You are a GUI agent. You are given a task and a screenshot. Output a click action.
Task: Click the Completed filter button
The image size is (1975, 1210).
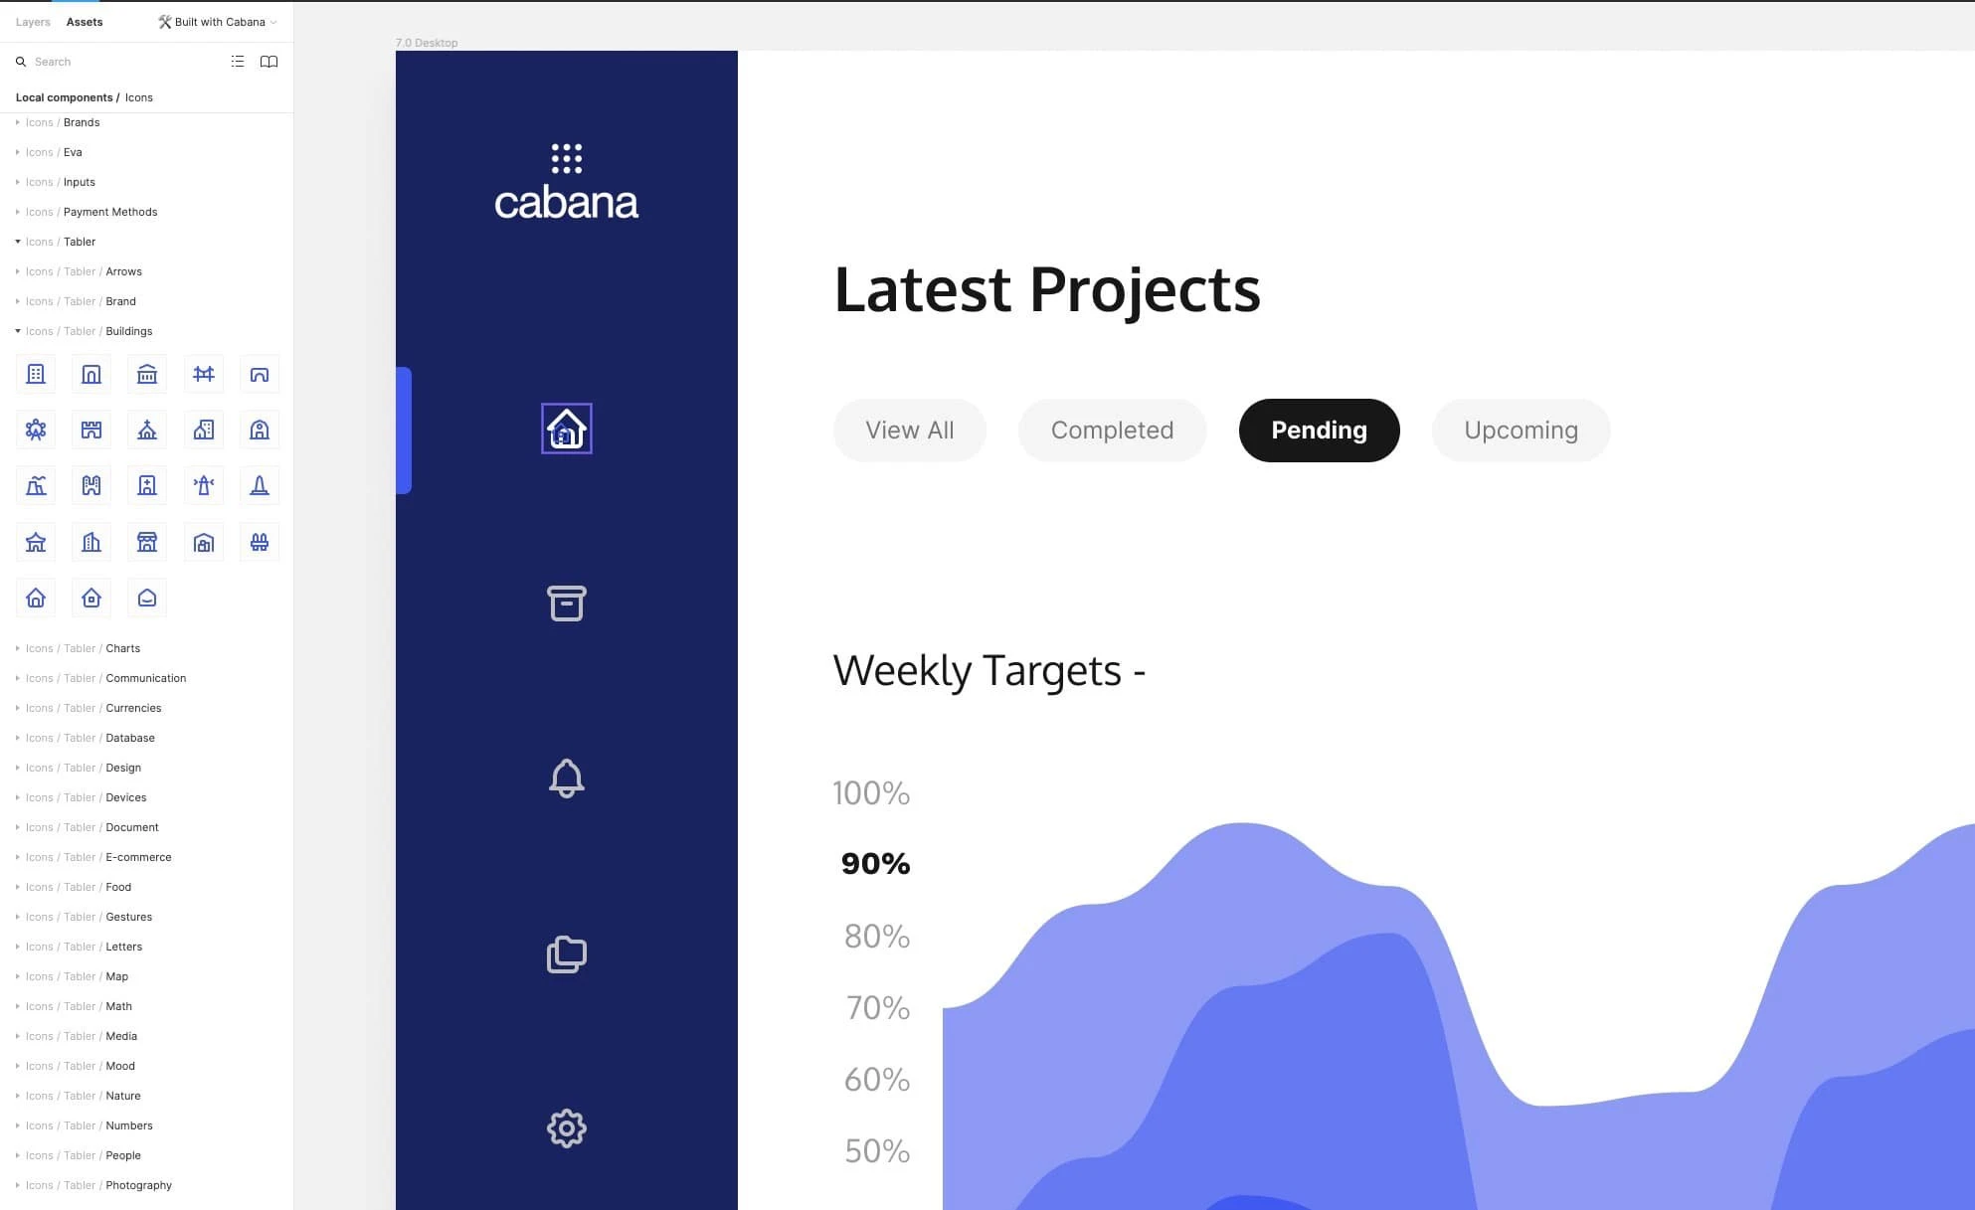1112,431
